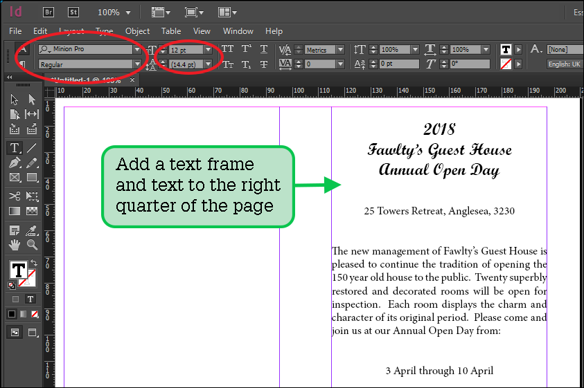Choose the Gap tool
This screenshot has height=388, width=584.
click(x=32, y=114)
